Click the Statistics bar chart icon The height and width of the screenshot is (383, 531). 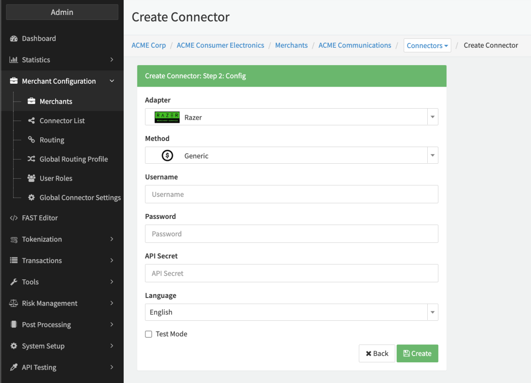point(14,60)
